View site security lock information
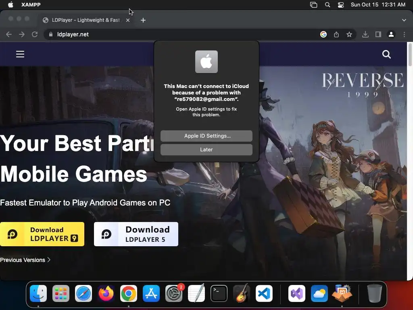The image size is (413, 310). (51, 34)
